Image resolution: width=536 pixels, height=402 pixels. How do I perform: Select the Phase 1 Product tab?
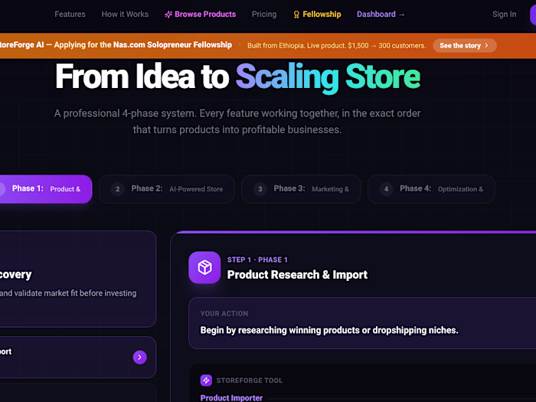coord(46,189)
